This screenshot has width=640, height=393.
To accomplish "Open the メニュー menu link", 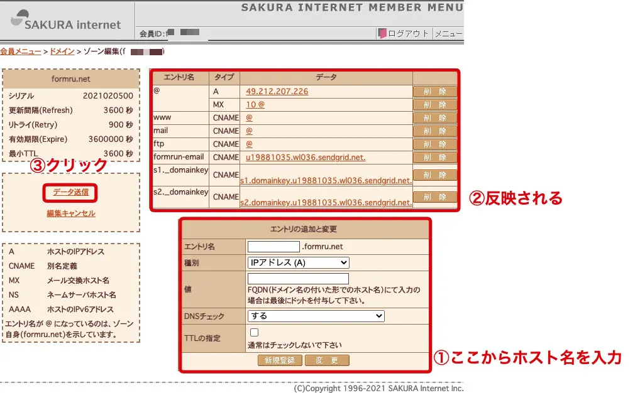I will tap(448, 34).
